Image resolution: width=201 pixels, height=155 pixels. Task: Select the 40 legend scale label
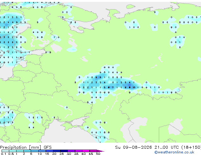pyautogui.click(x=83, y=154)
